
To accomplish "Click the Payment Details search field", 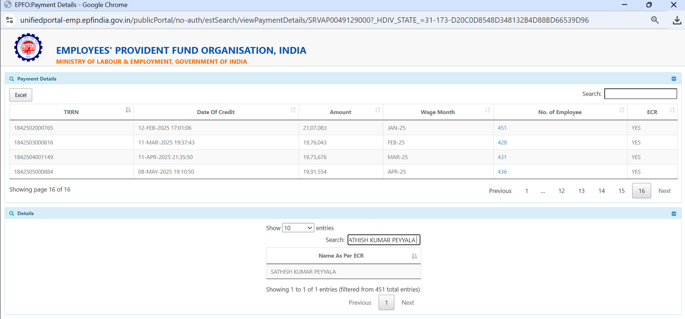I will coord(640,94).
